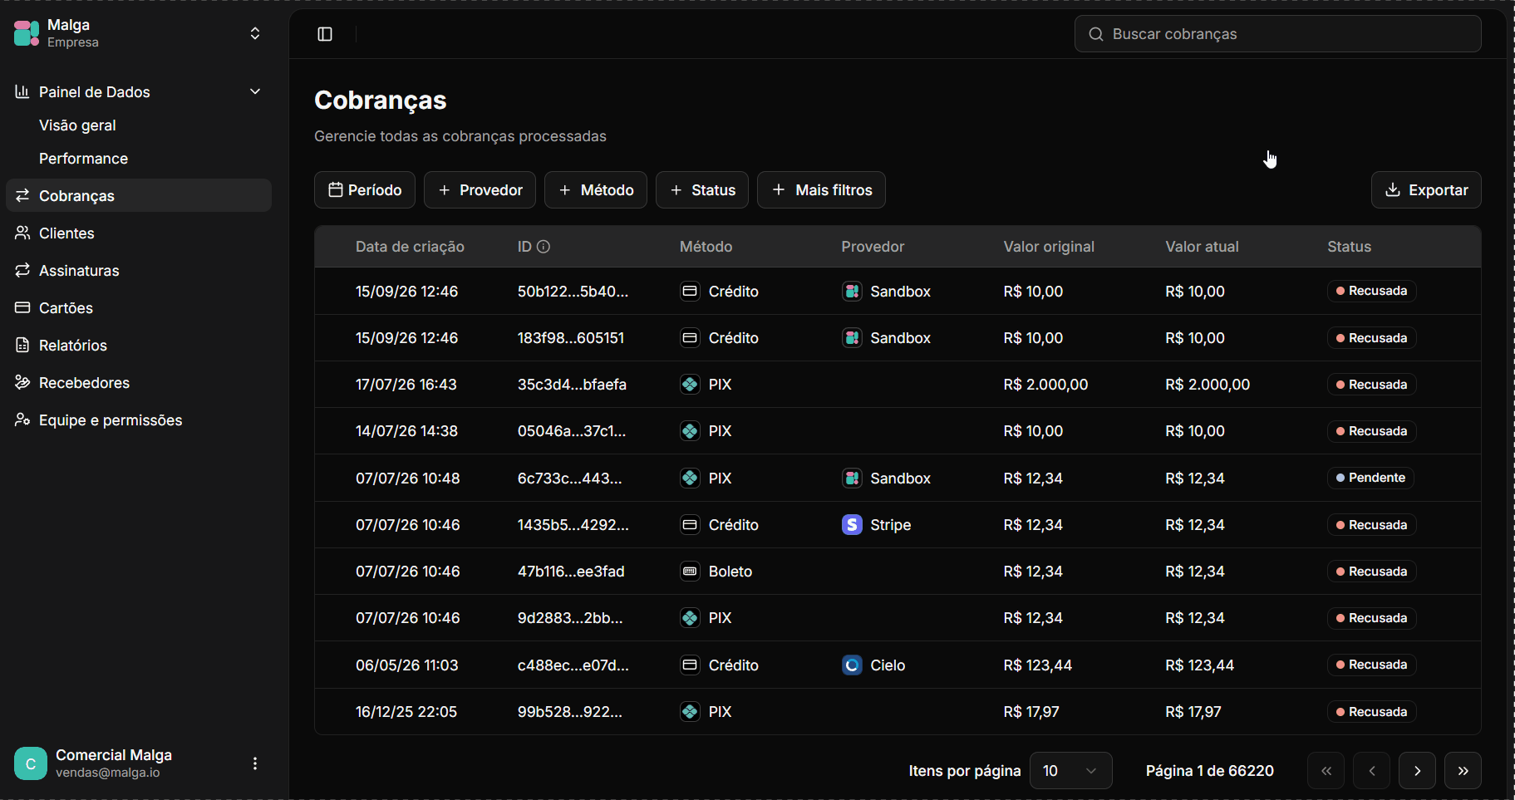
Task: Click Valor atual column header
Action: tap(1202, 247)
